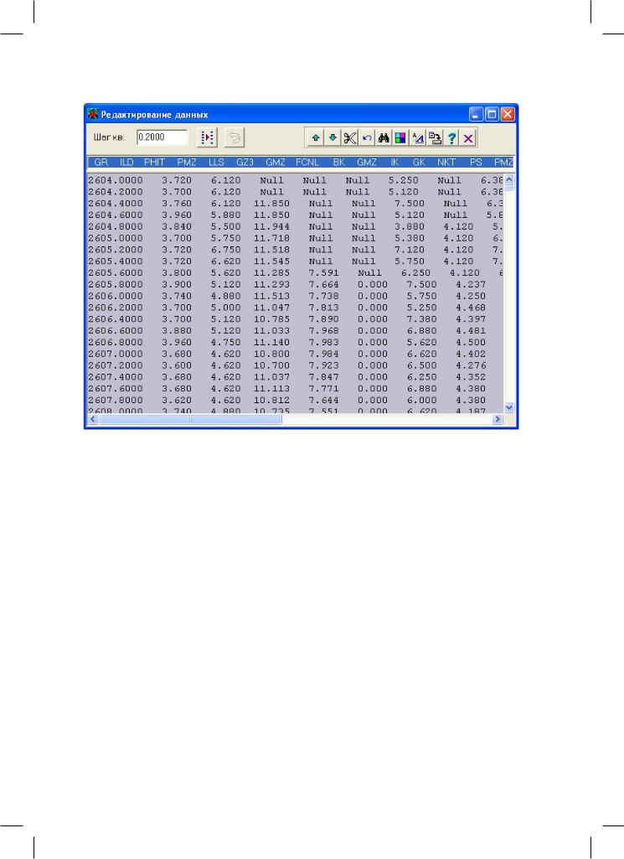Click the horizontal scrollbar thumb
Viewport: 624px width, 859px height.
click(190, 419)
